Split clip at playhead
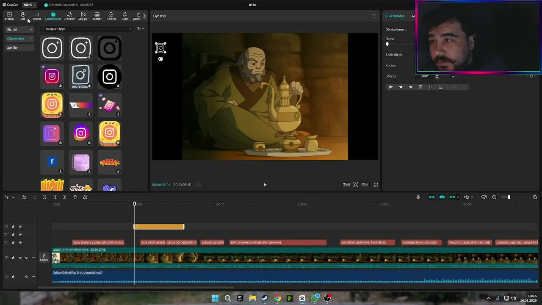 44,197
